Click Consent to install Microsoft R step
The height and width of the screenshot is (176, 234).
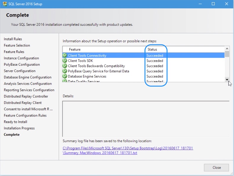point(28,109)
